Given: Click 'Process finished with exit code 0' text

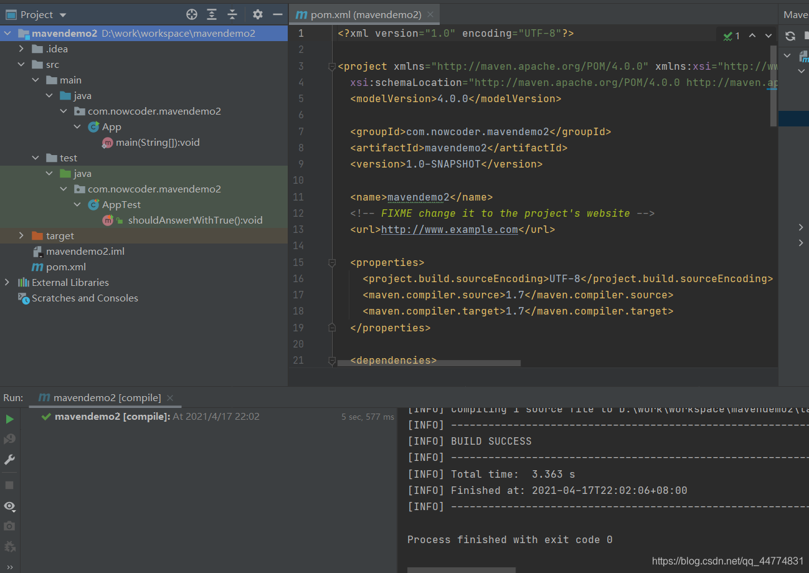Looking at the screenshot, I should (510, 539).
